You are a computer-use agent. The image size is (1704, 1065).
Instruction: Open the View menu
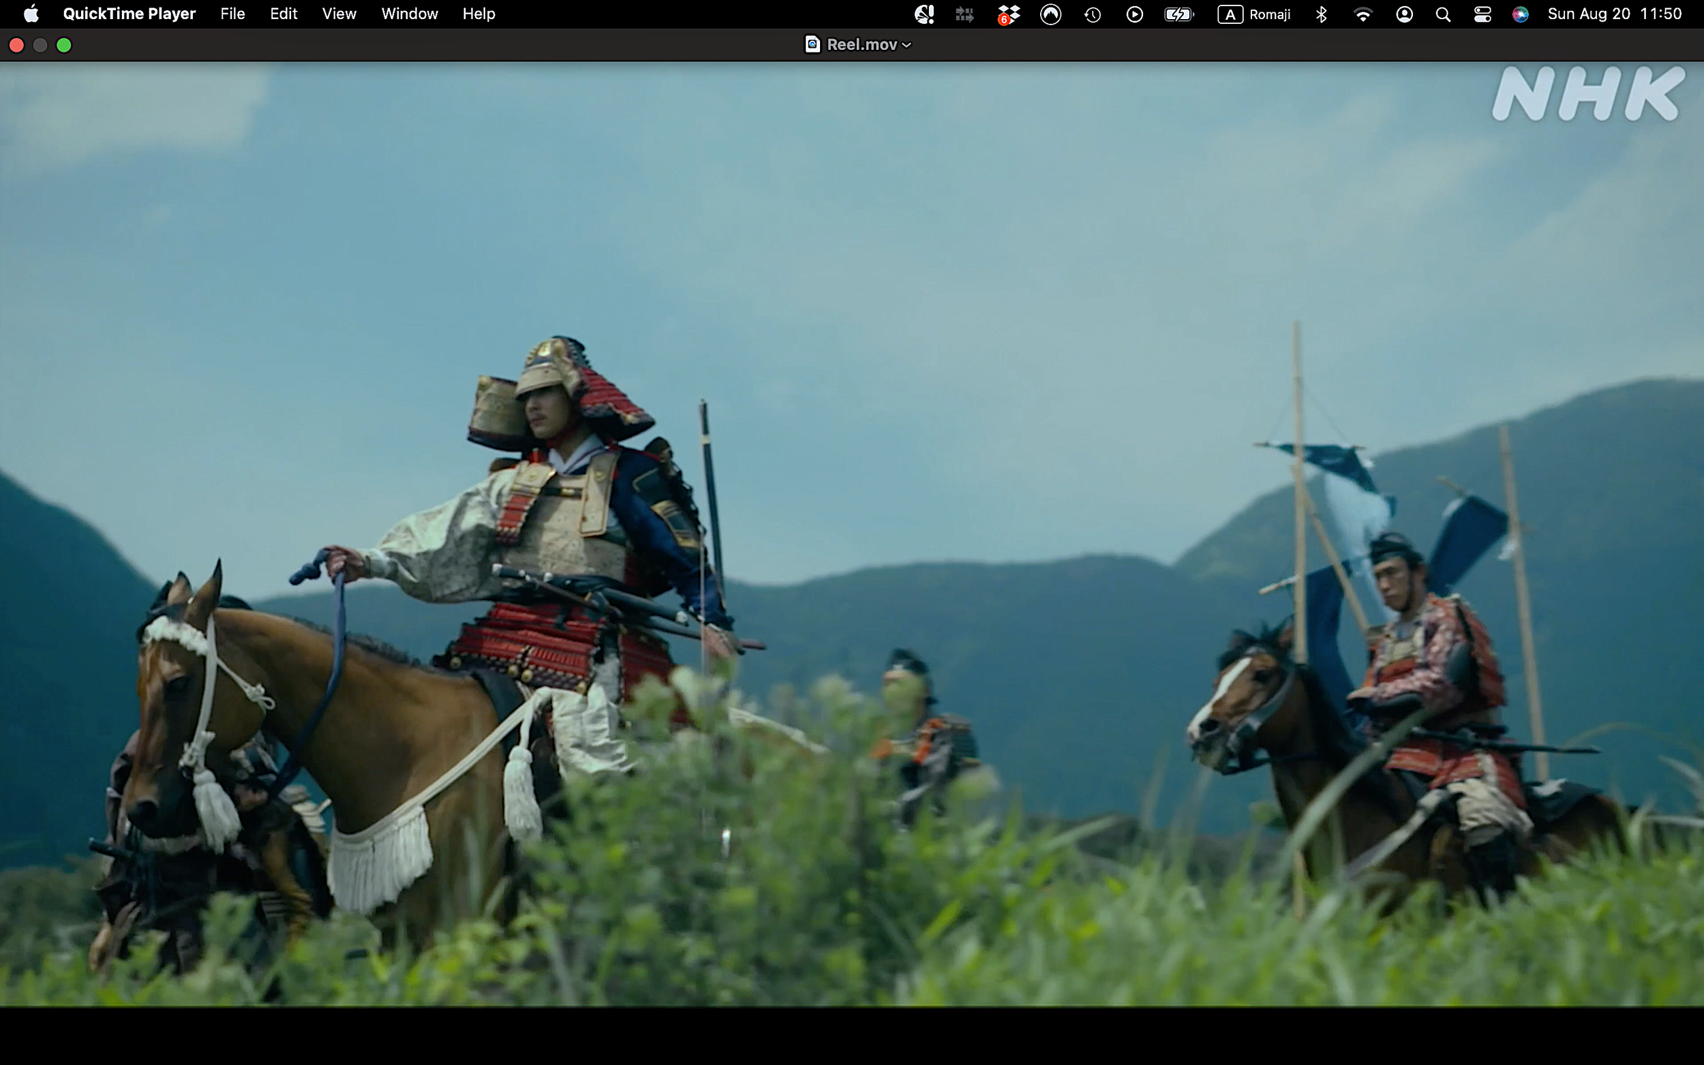pos(339,14)
